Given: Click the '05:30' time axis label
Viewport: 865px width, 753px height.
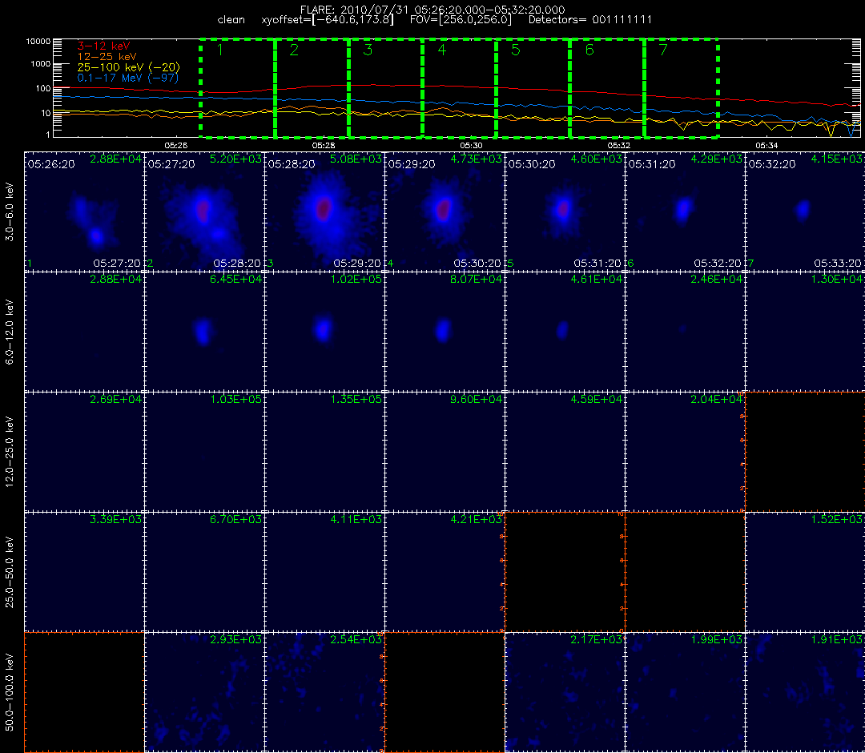Looking at the screenshot, I should [471, 145].
